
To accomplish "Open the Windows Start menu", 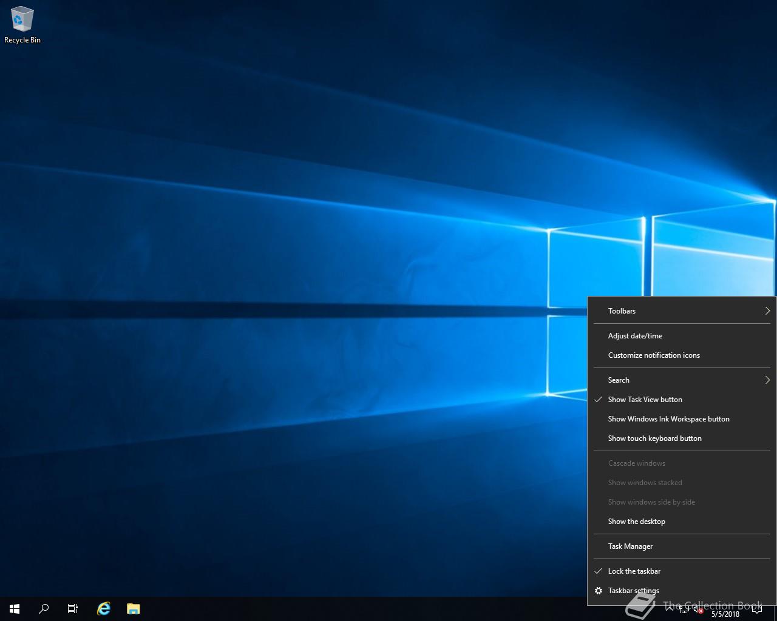I will (x=15, y=609).
